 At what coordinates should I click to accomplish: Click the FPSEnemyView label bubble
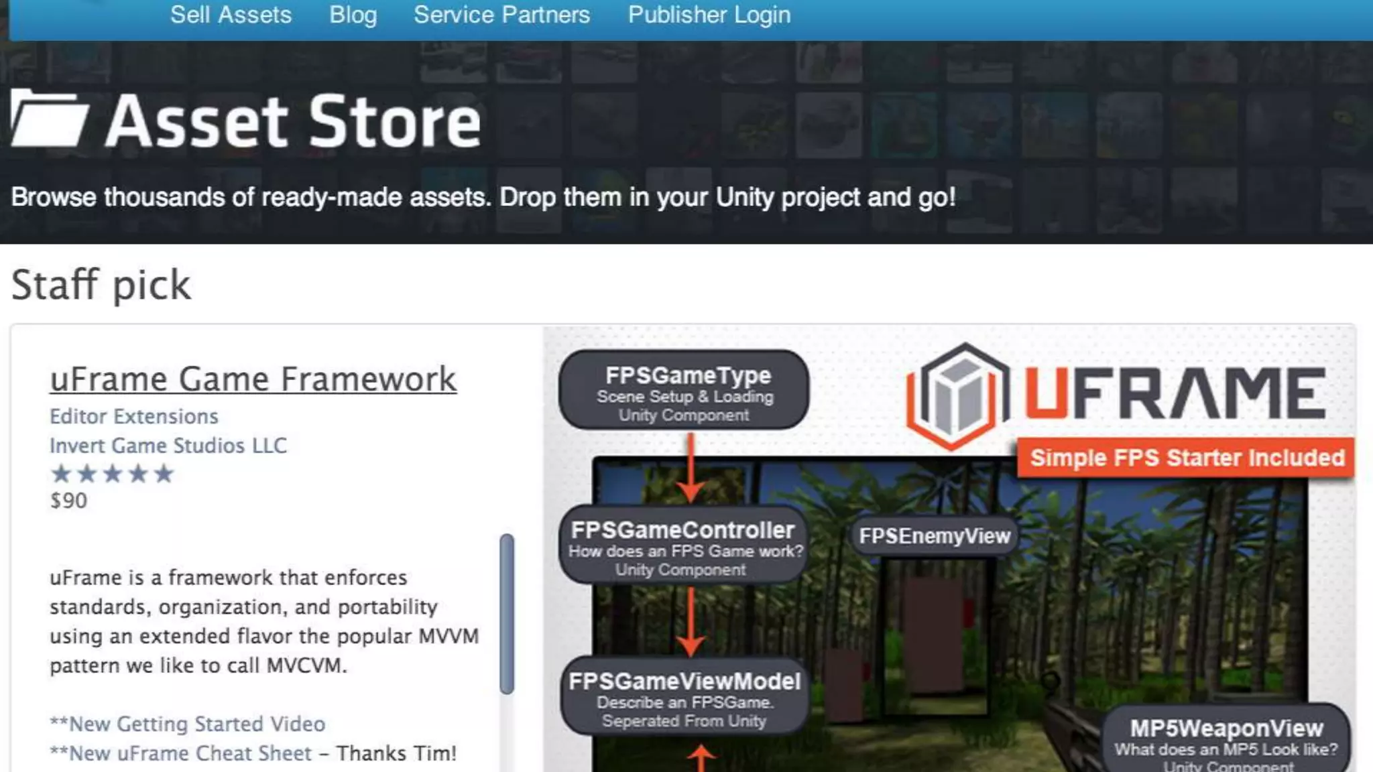coord(934,536)
